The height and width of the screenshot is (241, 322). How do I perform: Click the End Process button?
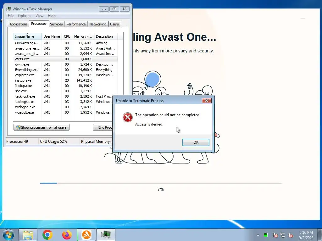click(103, 127)
